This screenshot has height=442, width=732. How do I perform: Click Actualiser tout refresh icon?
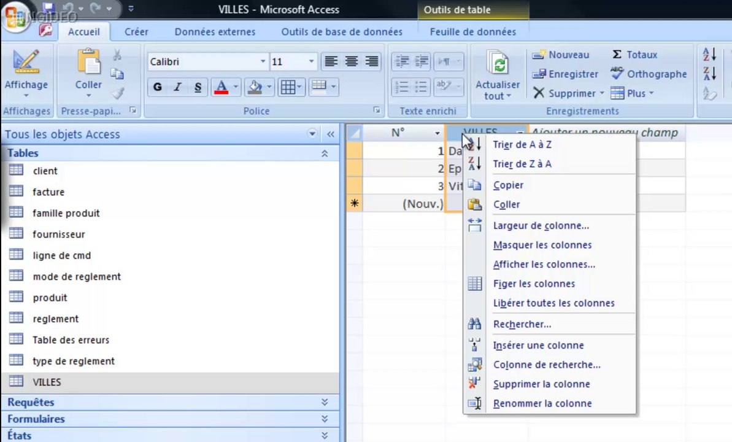pos(498,63)
